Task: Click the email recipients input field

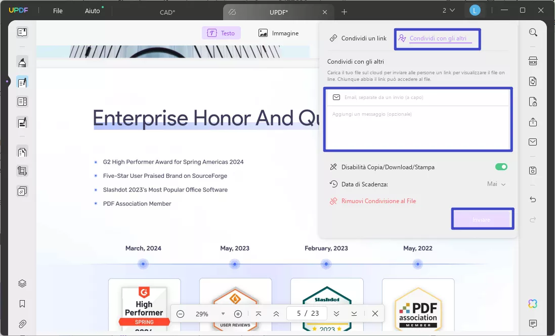Action: click(418, 97)
